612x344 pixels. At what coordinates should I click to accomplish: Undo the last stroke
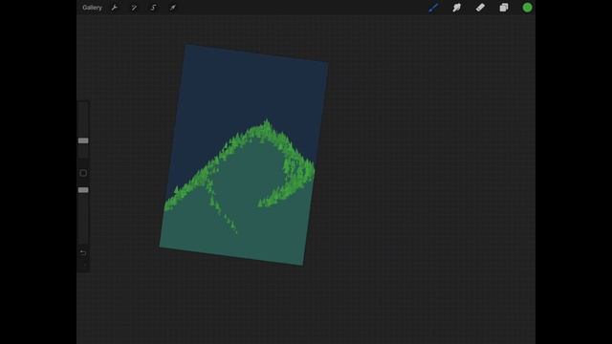[83, 253]
